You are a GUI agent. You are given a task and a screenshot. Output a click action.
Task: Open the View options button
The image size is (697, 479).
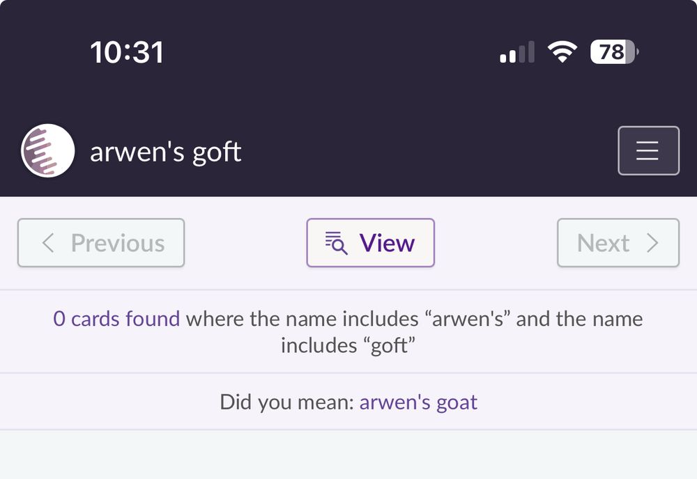[370, 243]
